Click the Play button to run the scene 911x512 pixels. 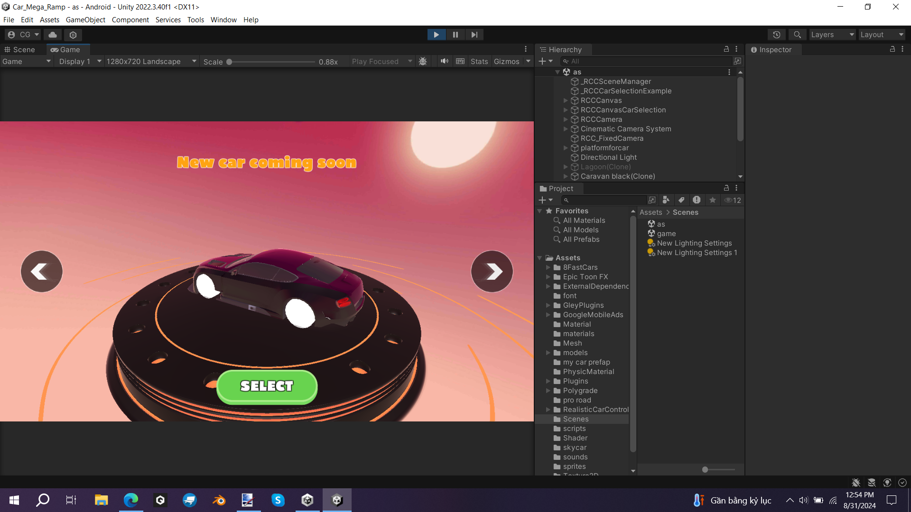(436, 35)
